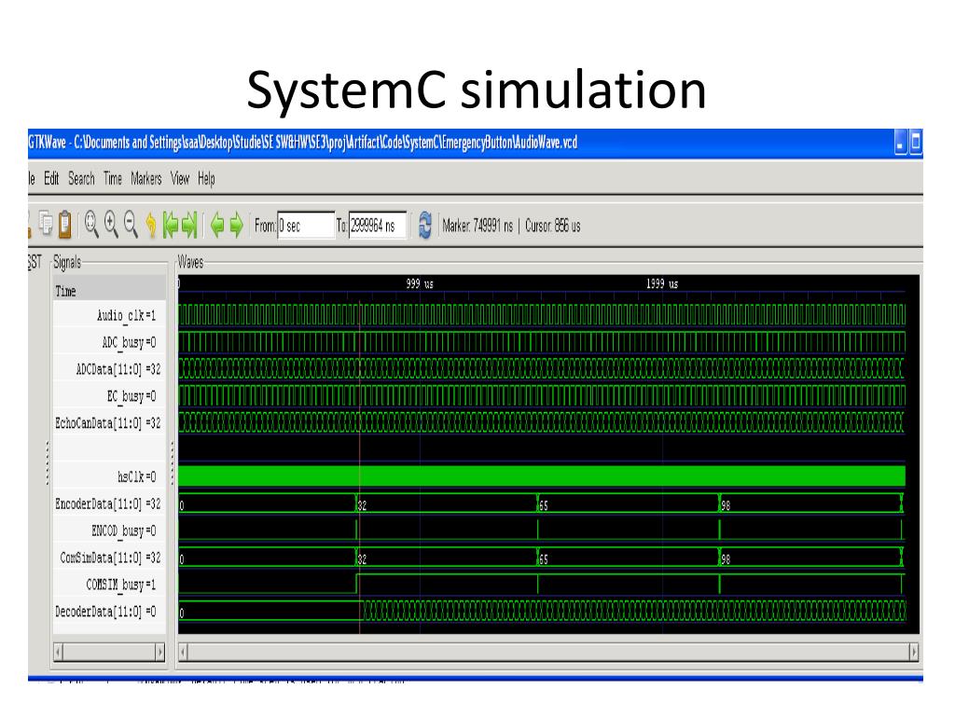Click the yellow Undo Zoom arrow
Viewport: 955px width, 716px height.
point(150,225)
